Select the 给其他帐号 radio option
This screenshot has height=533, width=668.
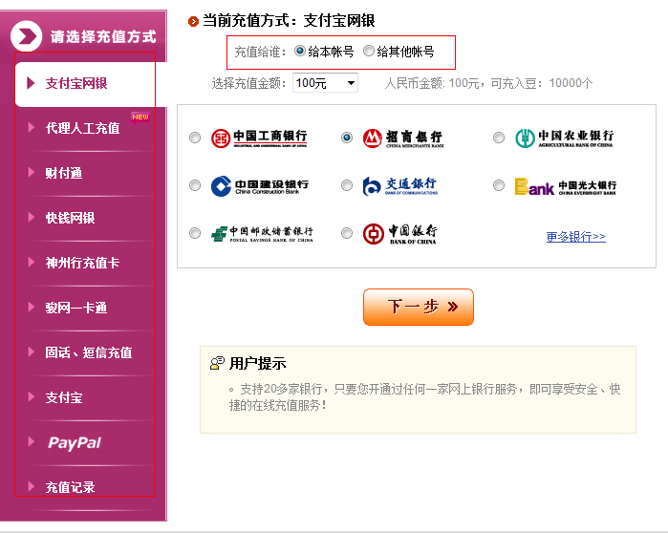369,51
